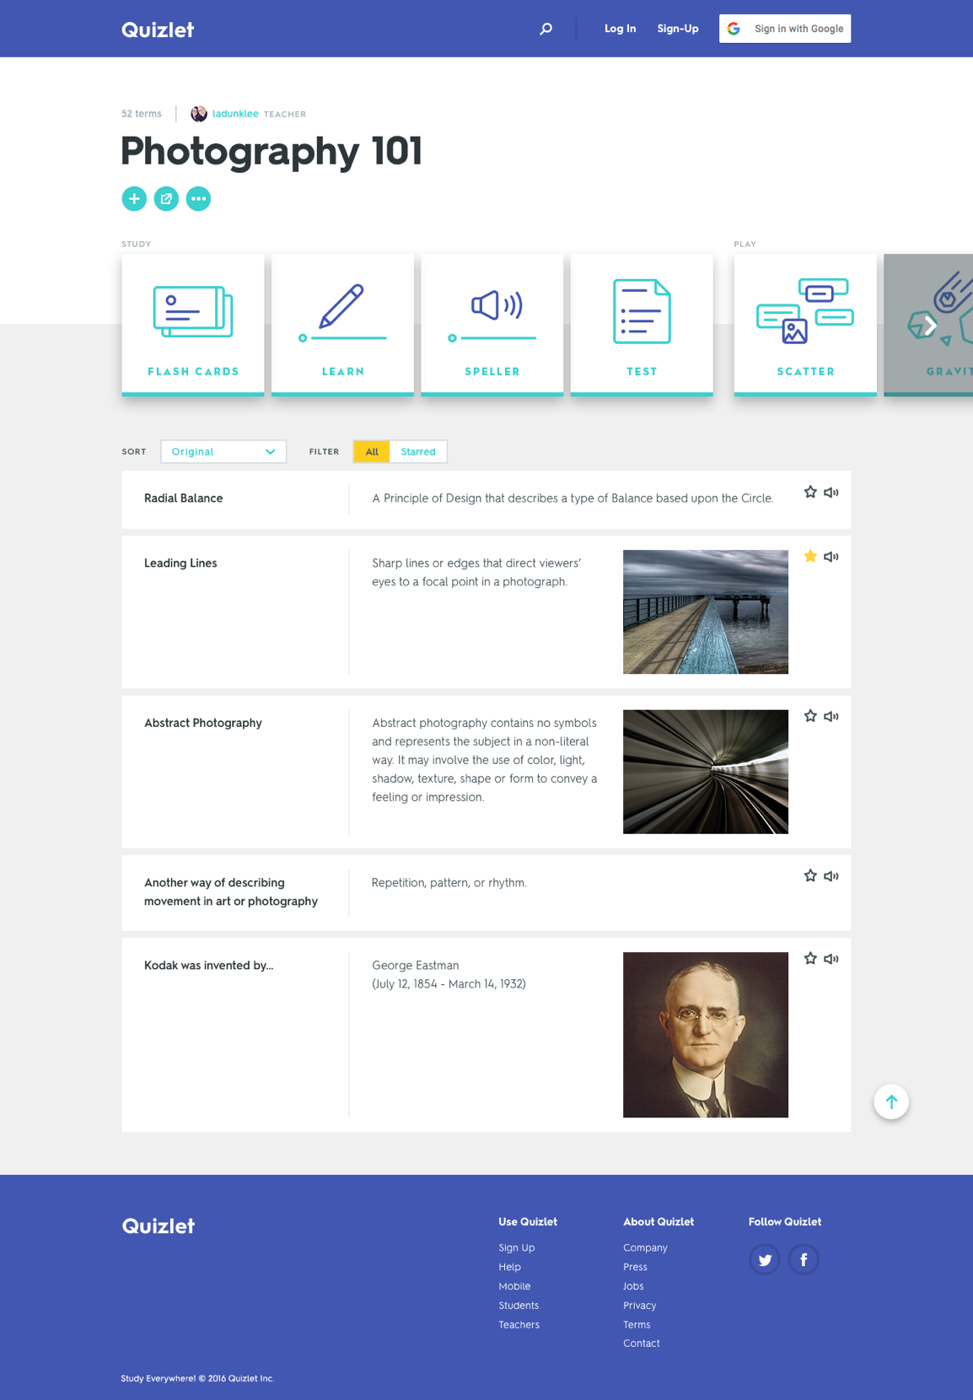Image resolution: width=973 pixels, height=1400 pixels.
Task: Click the George Eastman portrait image
Action: [x=706, y=1035]
